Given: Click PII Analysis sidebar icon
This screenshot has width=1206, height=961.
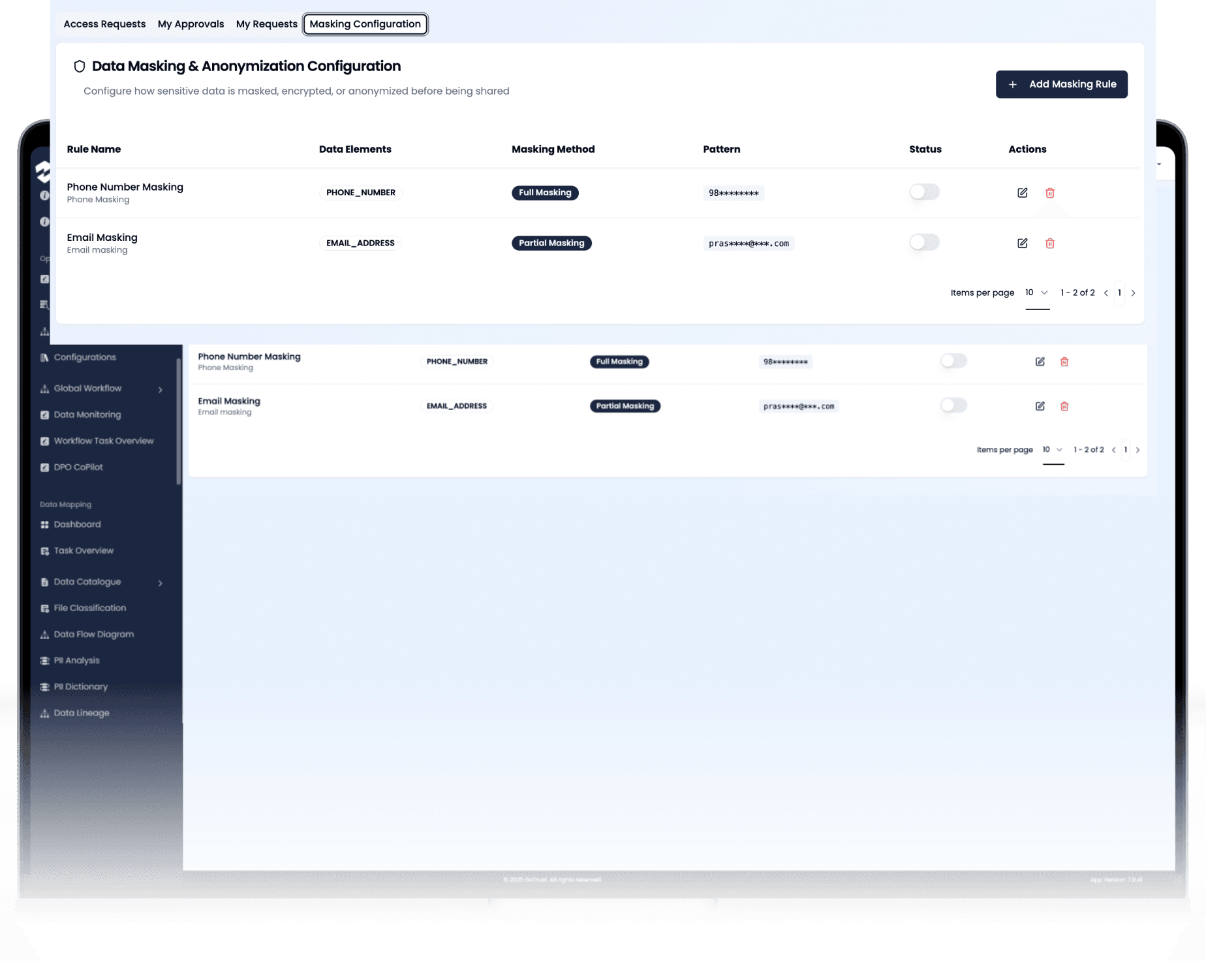Looking at the screenshot, I should [44, 660].
